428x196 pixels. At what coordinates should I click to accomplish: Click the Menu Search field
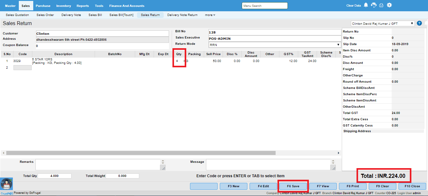(x=265, y=6)
